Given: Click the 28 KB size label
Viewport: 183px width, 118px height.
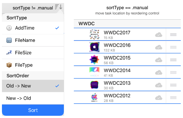Looking at the screenshot, I should (109, 101).
